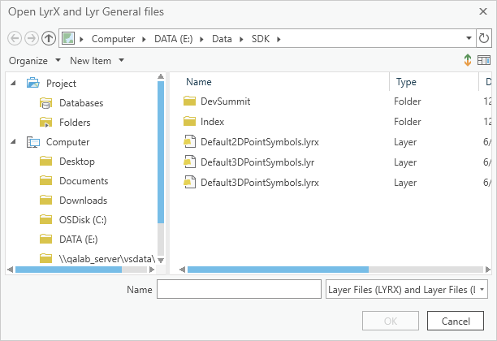This screenshot has width=497, height=341.
Task: Navigate to DATA (E:) in the path bar
Action: 173,39
